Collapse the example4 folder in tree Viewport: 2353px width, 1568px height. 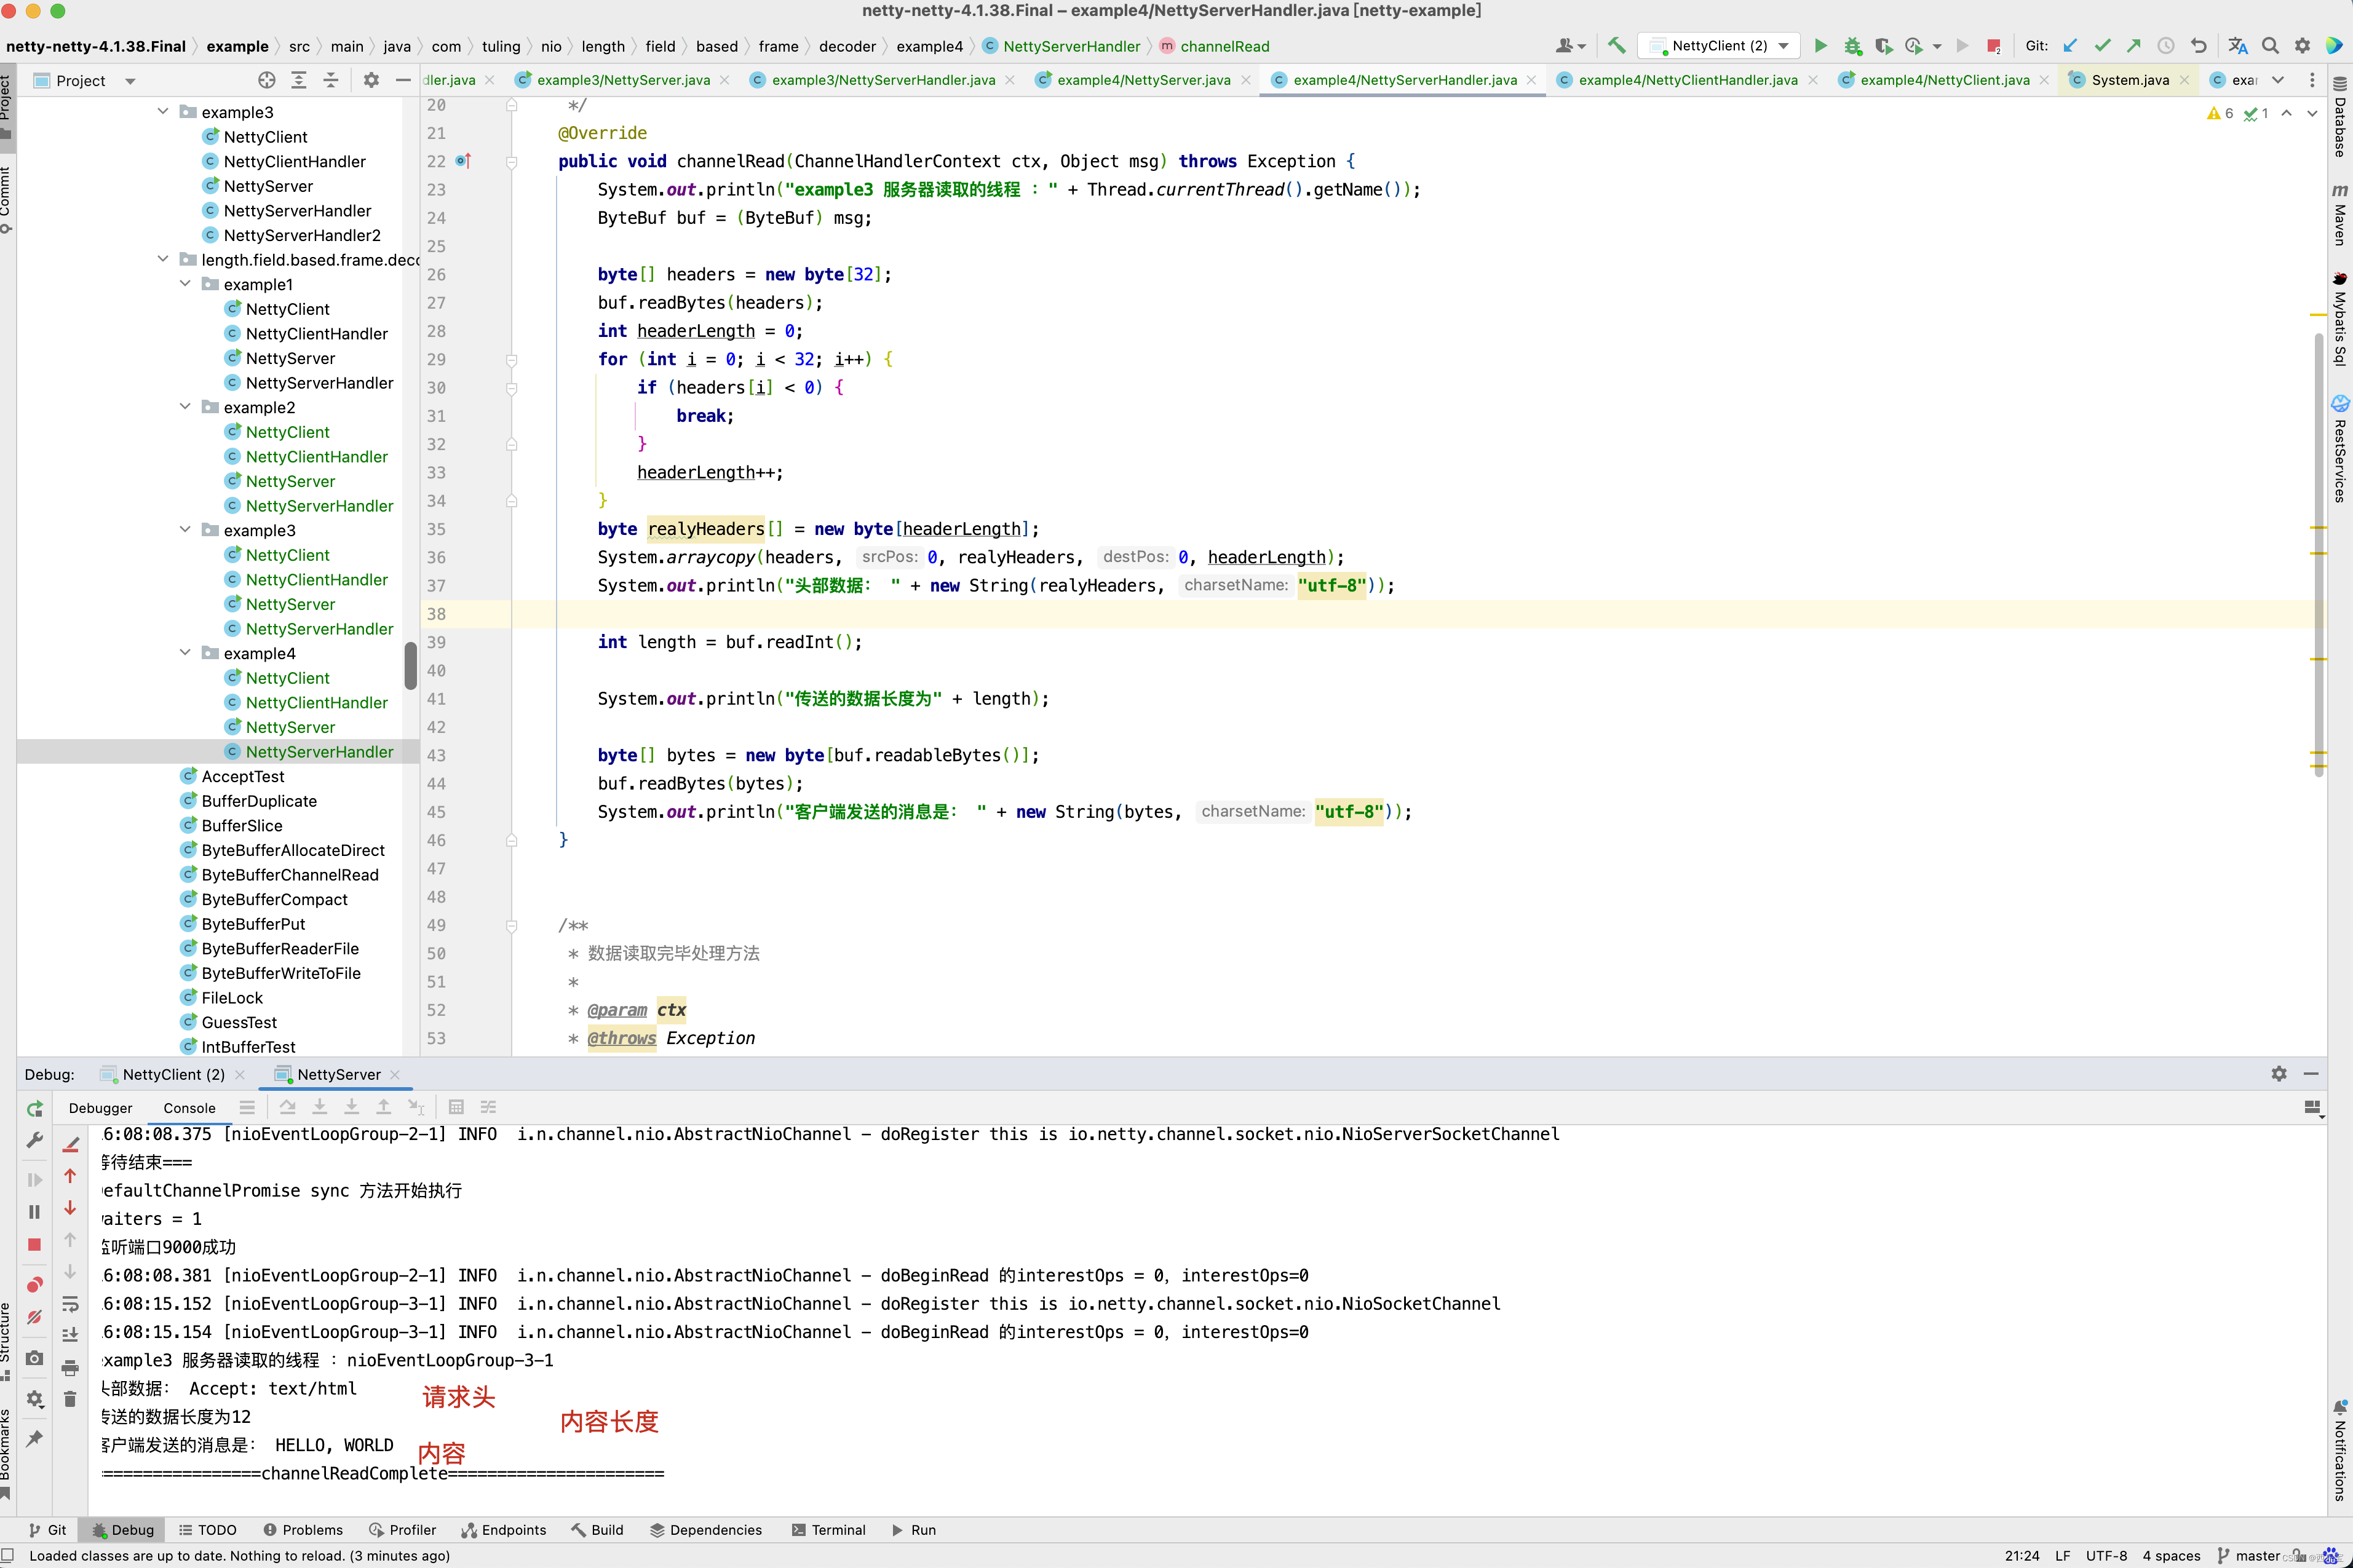(x=185, y=653)
